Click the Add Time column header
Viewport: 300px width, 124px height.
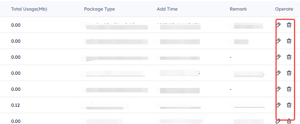[167, 9]
